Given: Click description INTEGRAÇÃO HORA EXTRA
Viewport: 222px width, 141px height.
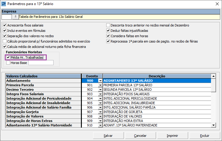Looking at the screenshot, I should point(157,121).
